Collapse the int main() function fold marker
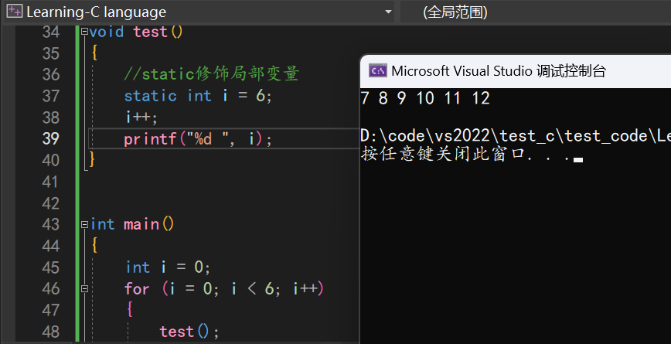 84,224
